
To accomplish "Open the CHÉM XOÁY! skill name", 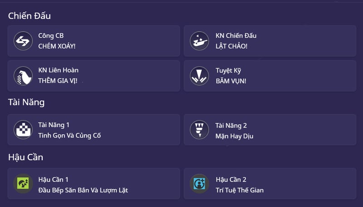I will coord(56,46).
